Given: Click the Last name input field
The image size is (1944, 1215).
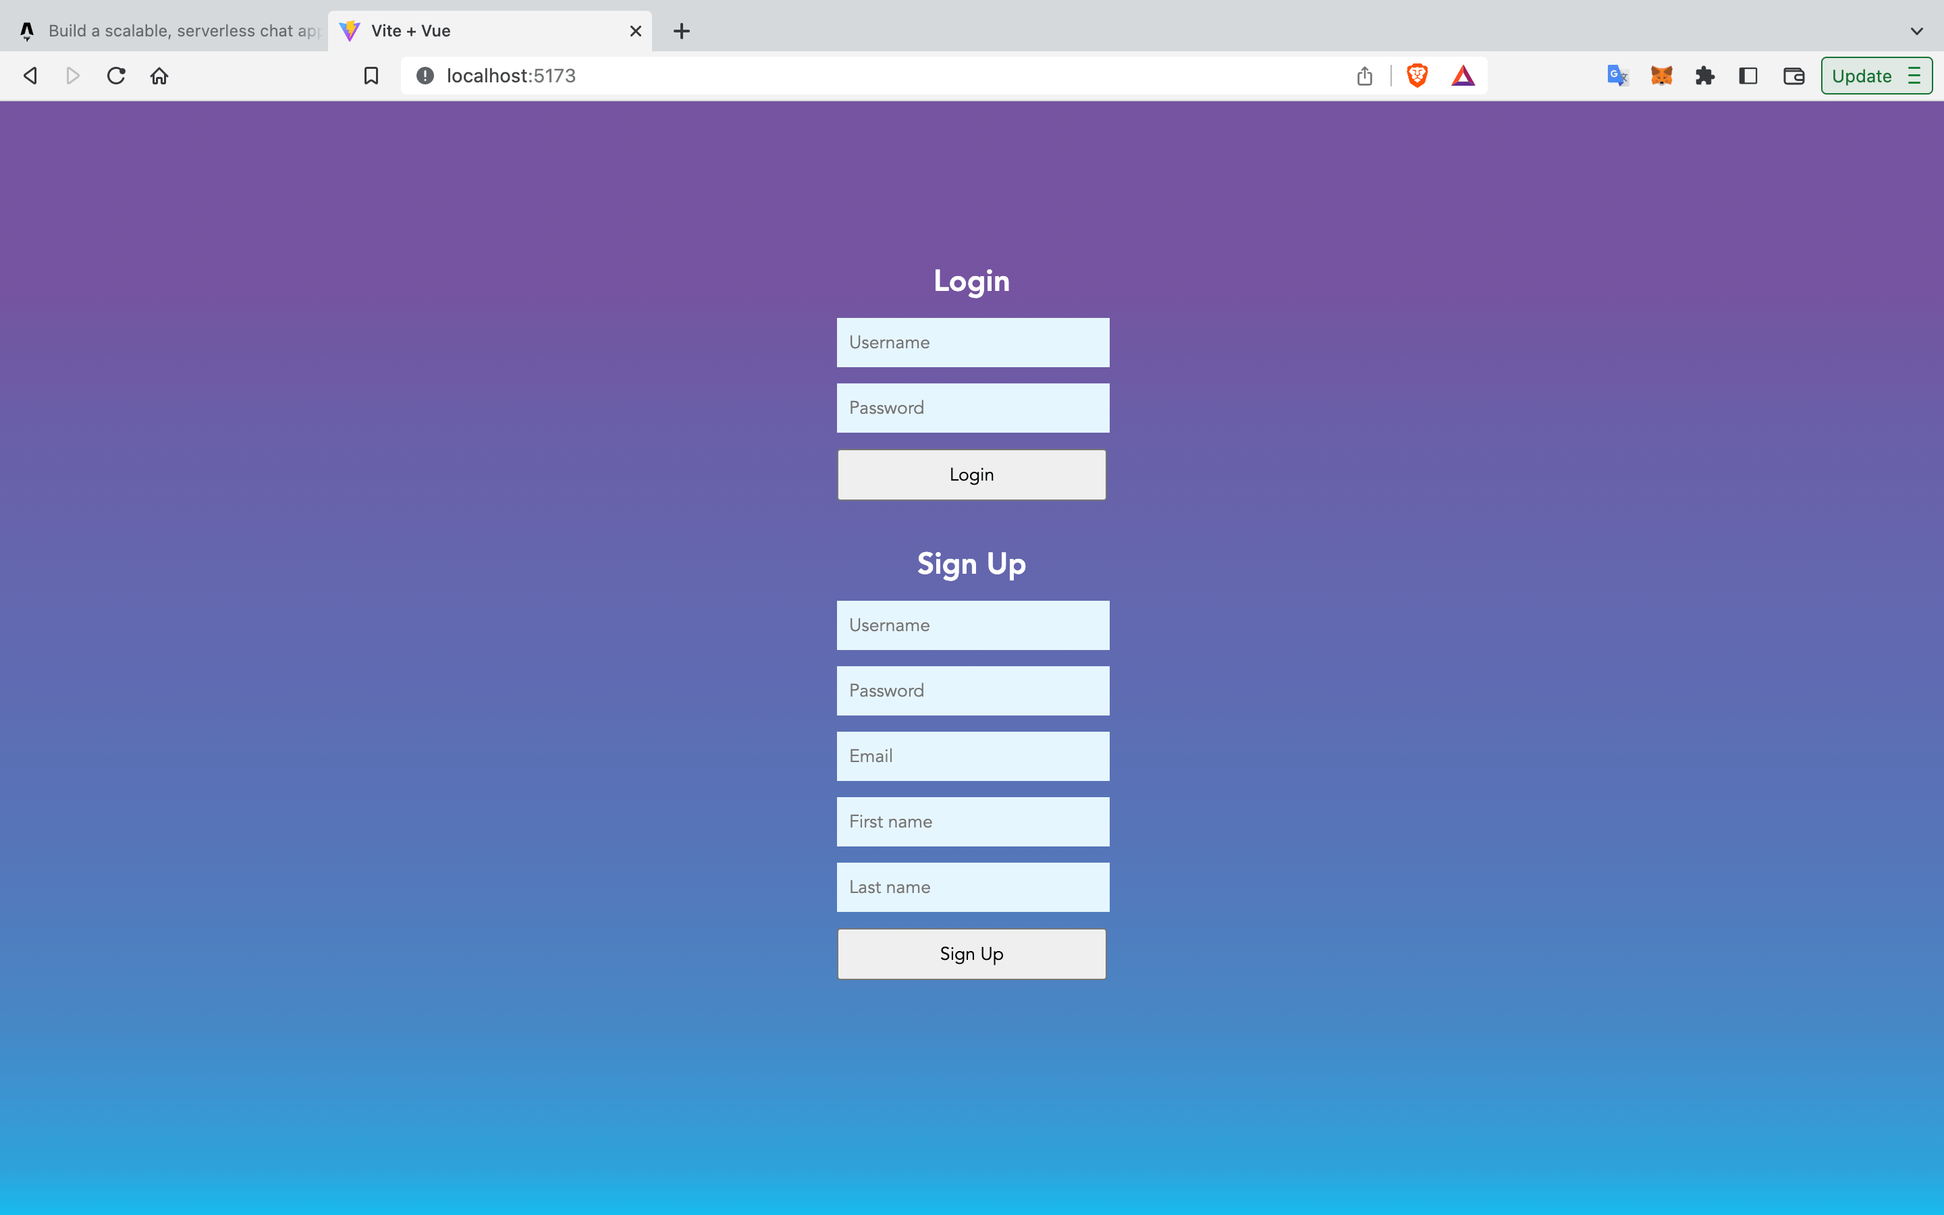Looking at the screenshot, I should coord(971,888).
